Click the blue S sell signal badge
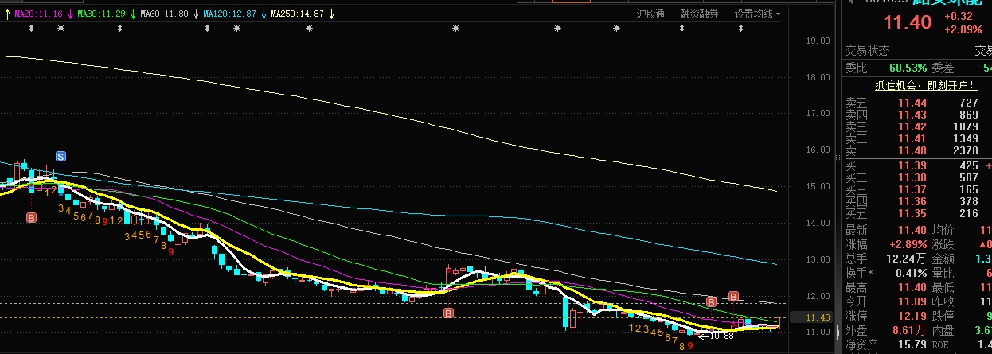The image size is (992, 354). (61, 155)
